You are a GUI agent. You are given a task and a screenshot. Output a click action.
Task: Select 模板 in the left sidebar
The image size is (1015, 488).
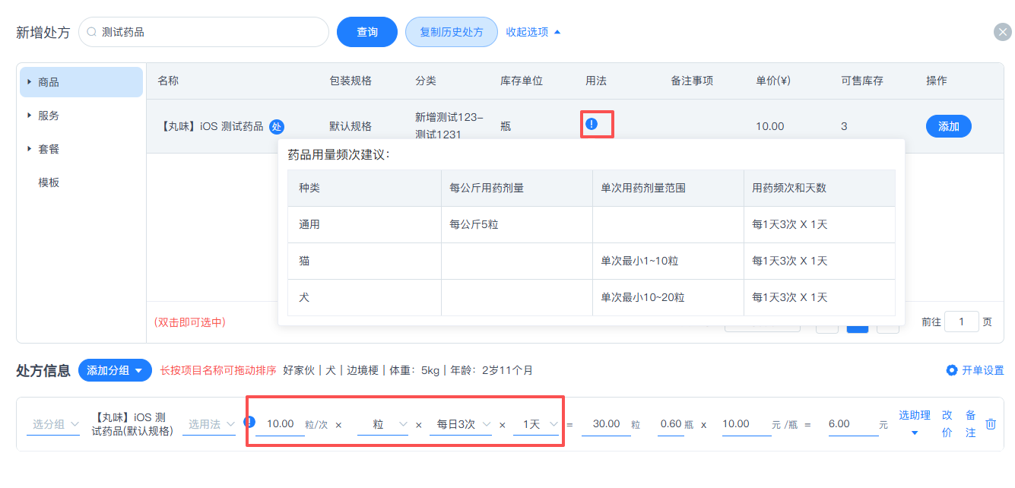[x=49, y=182]
